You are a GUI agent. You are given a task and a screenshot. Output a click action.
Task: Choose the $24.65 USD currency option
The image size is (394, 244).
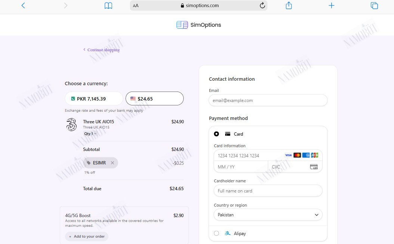click(x=155, y=99)
